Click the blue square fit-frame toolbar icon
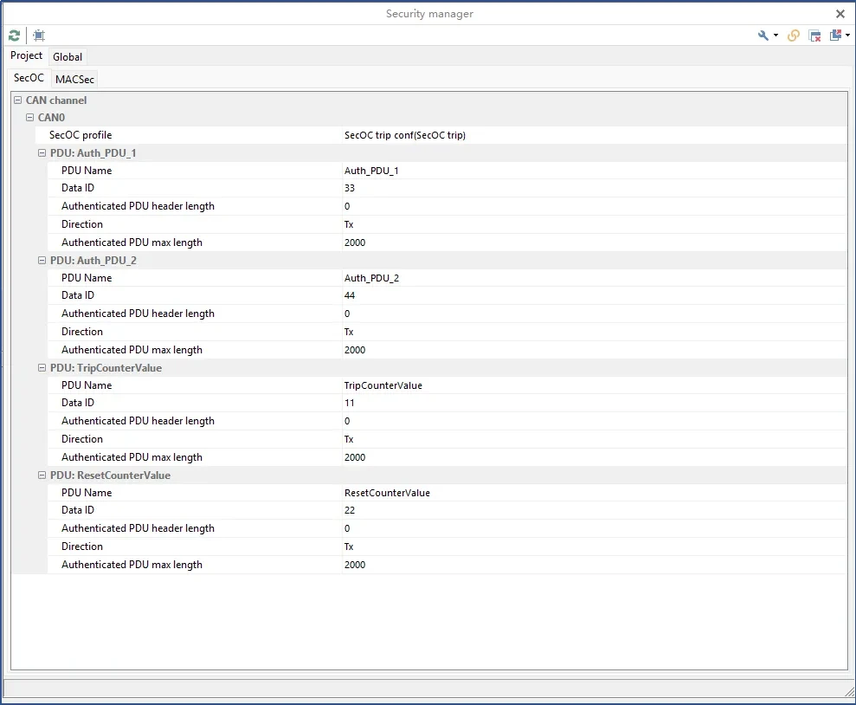 39,36
